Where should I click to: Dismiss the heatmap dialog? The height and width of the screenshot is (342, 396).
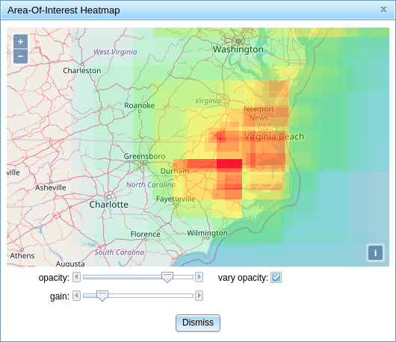pyautogui.click(x=198, y=323)
